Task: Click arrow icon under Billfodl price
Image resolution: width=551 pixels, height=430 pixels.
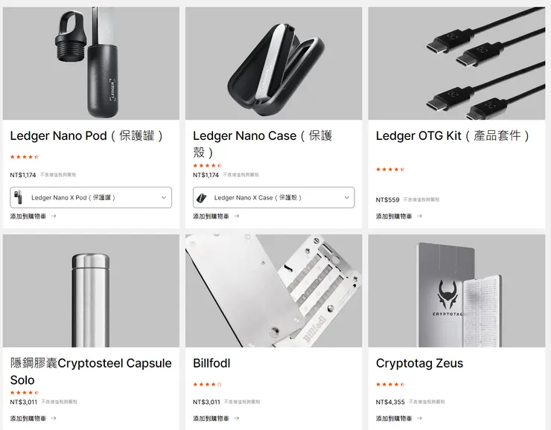Action: pyautogui.click(x=237, y=418)
